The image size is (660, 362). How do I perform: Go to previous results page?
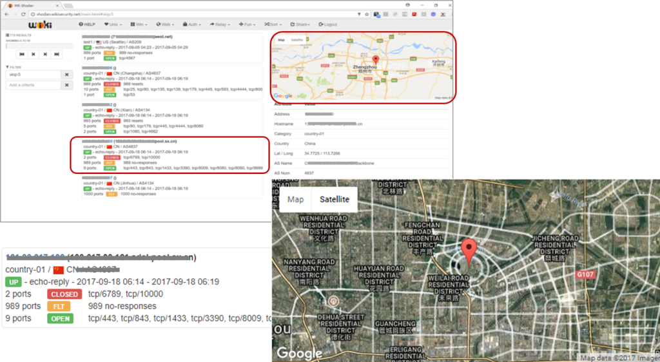[33, 55]
